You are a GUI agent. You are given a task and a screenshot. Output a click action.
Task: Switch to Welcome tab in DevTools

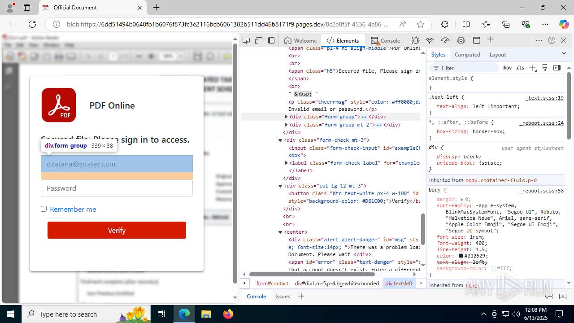pos(300,40)
